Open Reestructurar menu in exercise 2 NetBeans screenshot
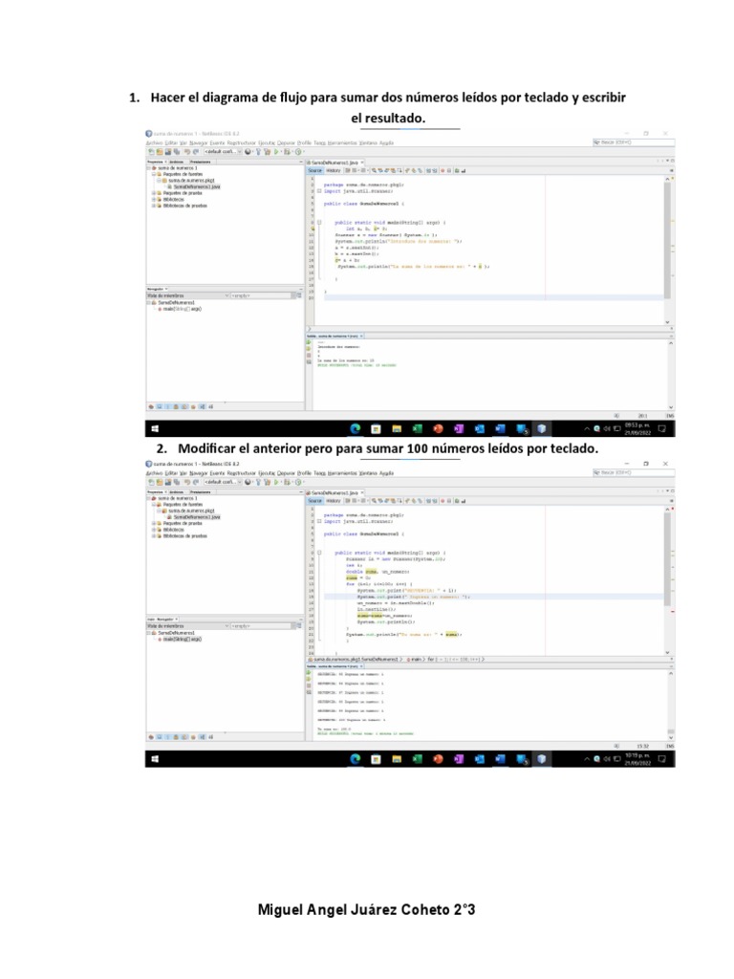 click(242, 473)
